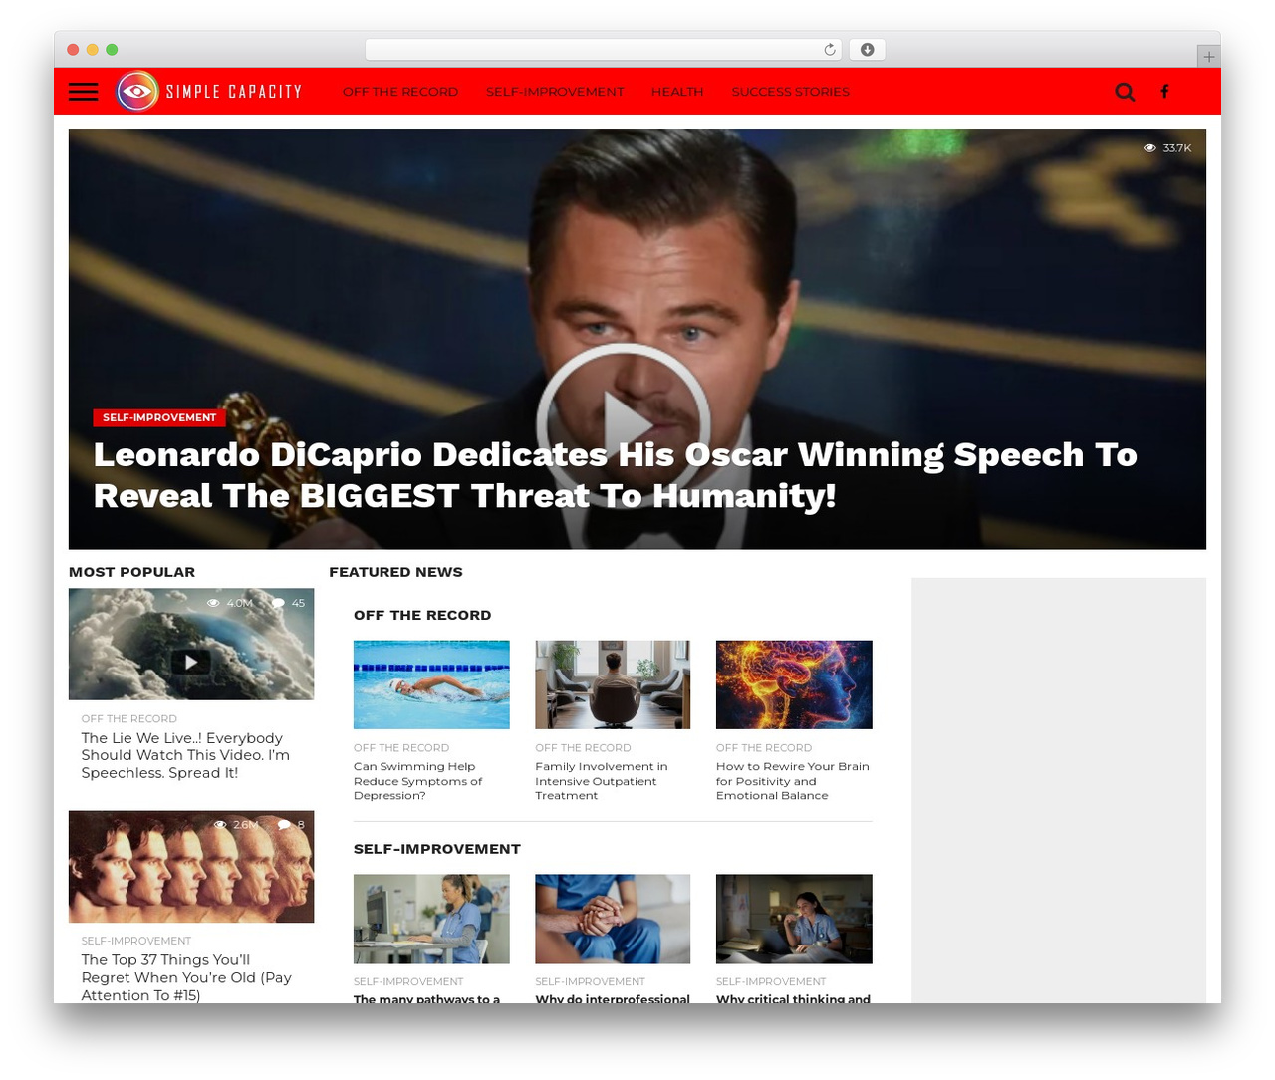Play the Lie We Live video thumbnail

pyautogui.click(x=191, y=662)
